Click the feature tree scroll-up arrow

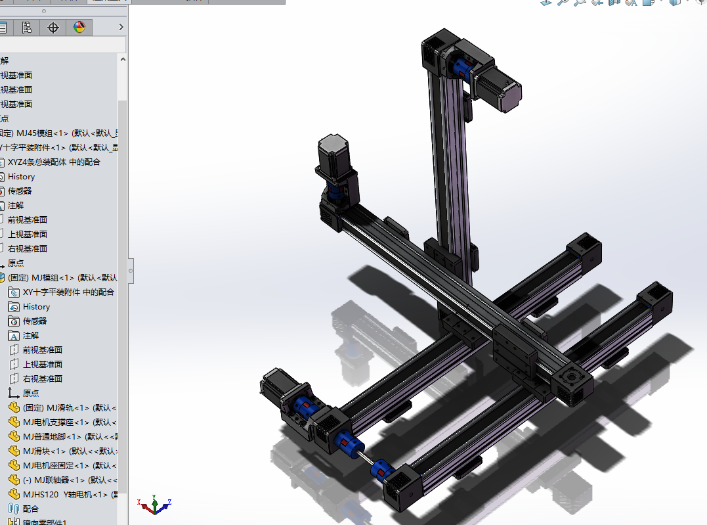point(123,60)
